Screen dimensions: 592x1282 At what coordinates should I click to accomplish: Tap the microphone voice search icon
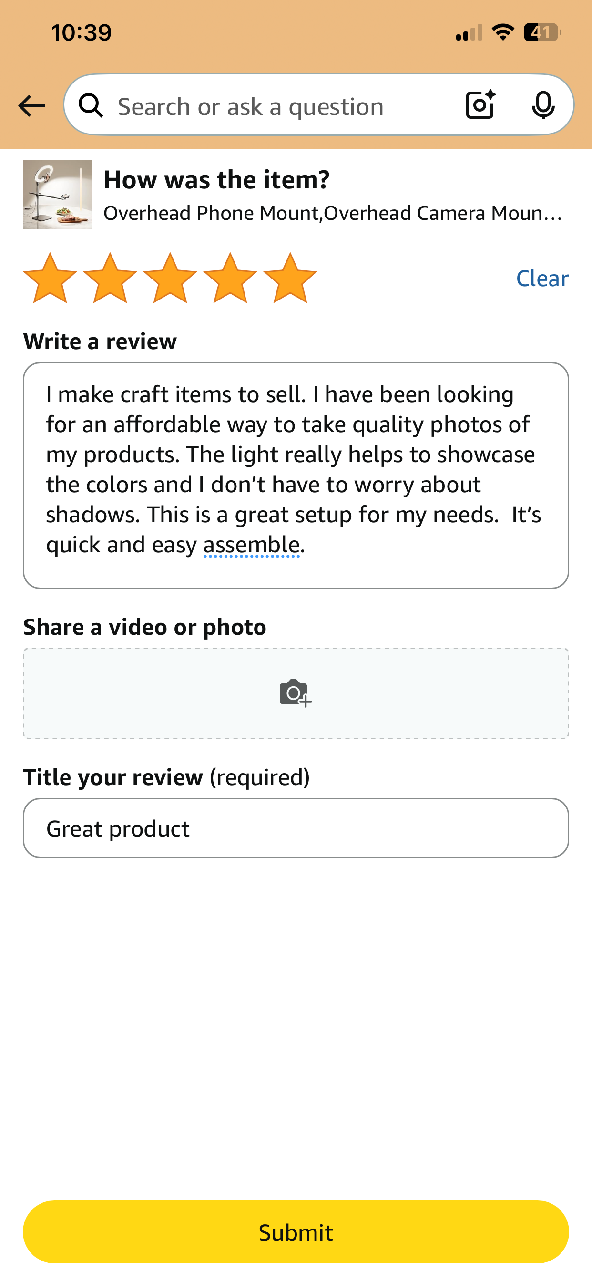click(543, 105)
